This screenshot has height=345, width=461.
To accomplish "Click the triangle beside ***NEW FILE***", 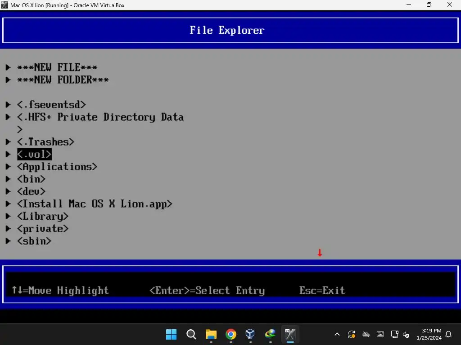I will [8, 67].
